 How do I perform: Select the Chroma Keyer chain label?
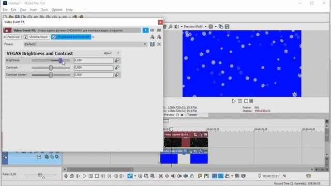pos(38,37)
